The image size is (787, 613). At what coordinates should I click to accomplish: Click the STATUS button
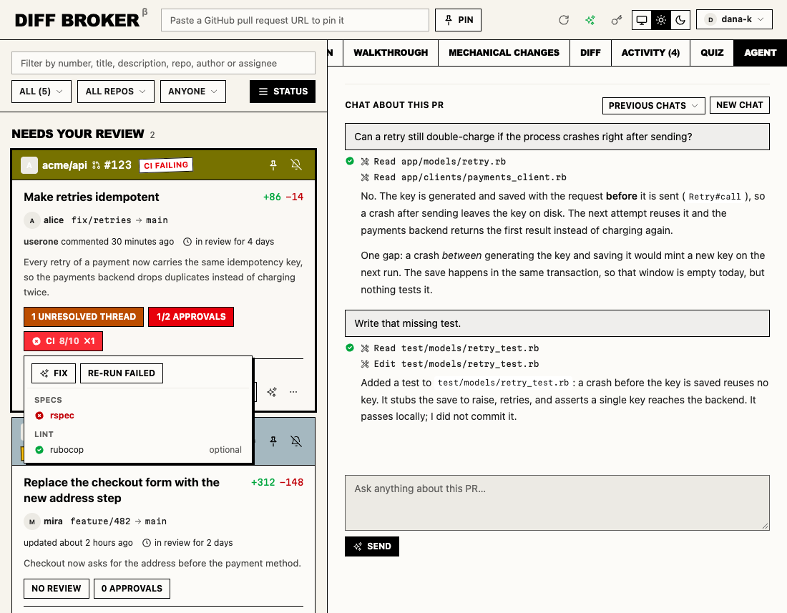(x=283, y=92)
